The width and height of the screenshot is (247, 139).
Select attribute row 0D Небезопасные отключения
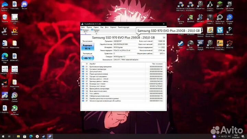[123, 96]
